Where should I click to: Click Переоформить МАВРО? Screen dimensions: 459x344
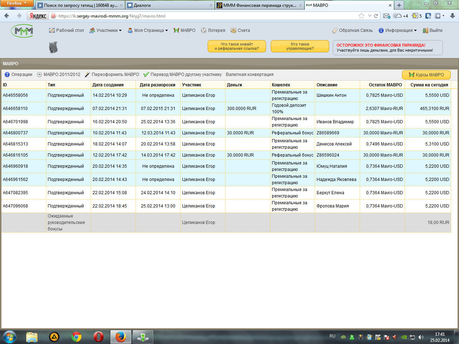(112, 75)
